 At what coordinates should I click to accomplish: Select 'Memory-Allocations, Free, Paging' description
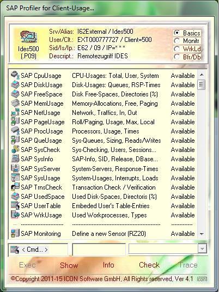[x=115, y=104]
